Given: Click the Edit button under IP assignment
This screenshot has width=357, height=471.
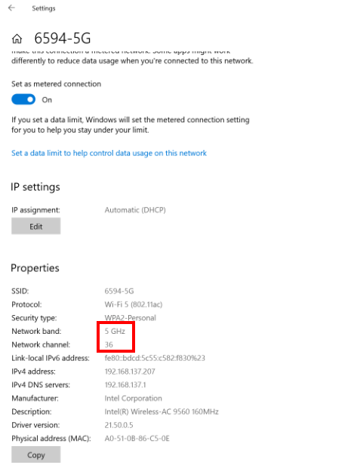Looking at the screenshot, I should (x=35, y=226).
